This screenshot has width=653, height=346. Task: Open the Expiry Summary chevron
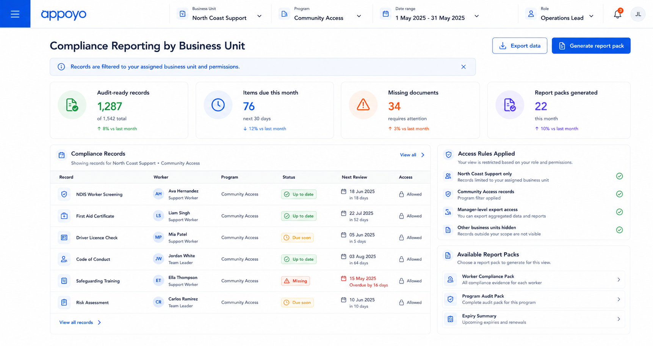pyautogui.click(x=619, y=319)
